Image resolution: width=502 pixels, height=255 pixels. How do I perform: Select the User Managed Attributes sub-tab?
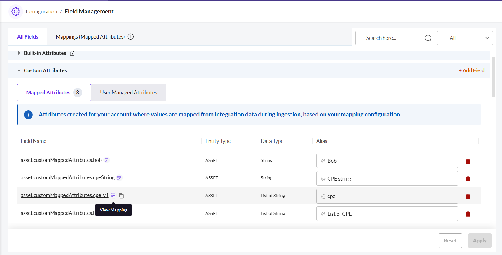click(x=128, y=93)
